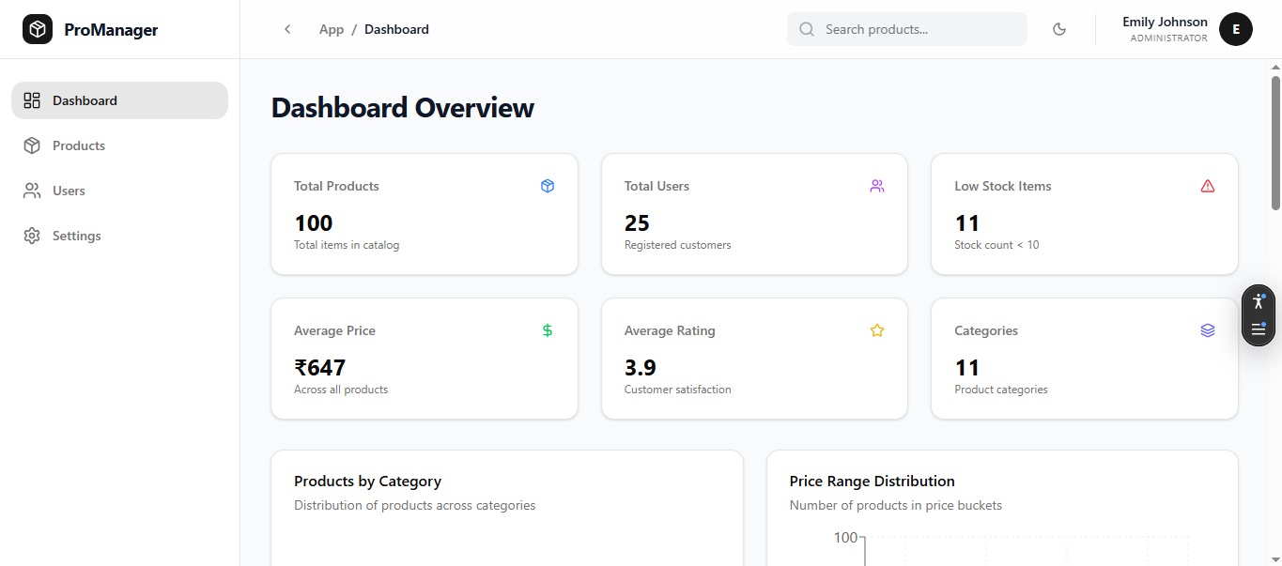This screenshot has height=566, width=1282.
Task: Open Products from the sidebar
Action: pyautogui.click(x=78, y=145)
